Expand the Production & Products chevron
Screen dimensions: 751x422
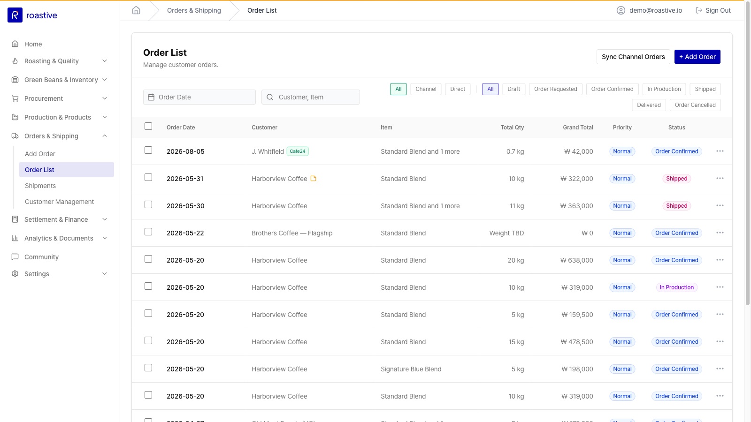pyautogui.click(x=105, y=117)
